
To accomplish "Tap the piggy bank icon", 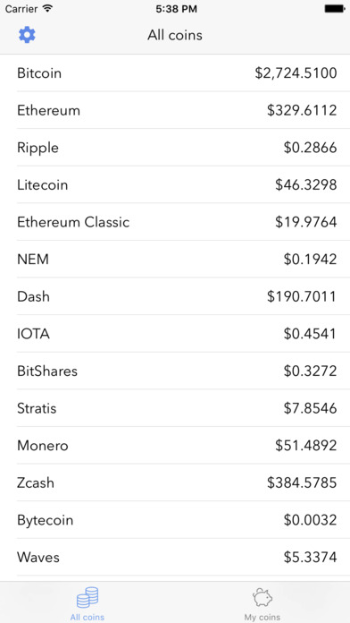I will tap(262, 598).
